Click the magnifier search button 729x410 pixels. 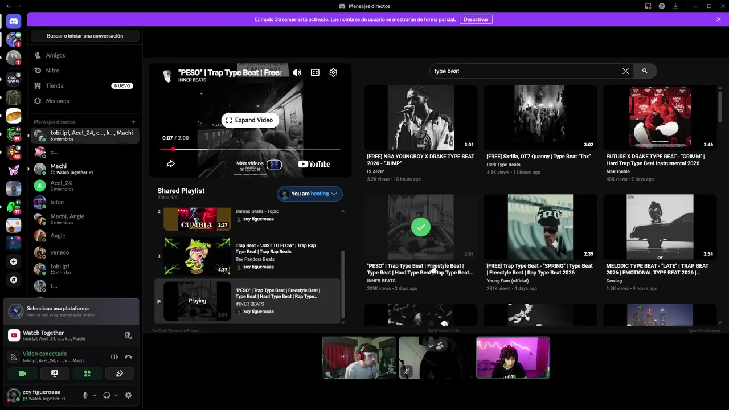tap(645, 71)
